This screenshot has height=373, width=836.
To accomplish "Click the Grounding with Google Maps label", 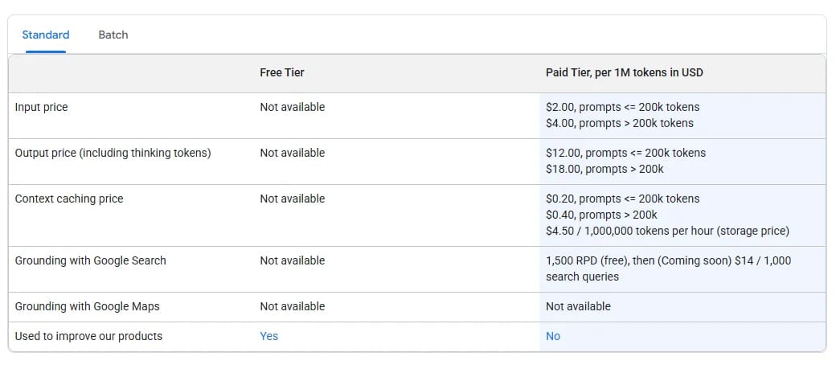I will tap(87, 306).
